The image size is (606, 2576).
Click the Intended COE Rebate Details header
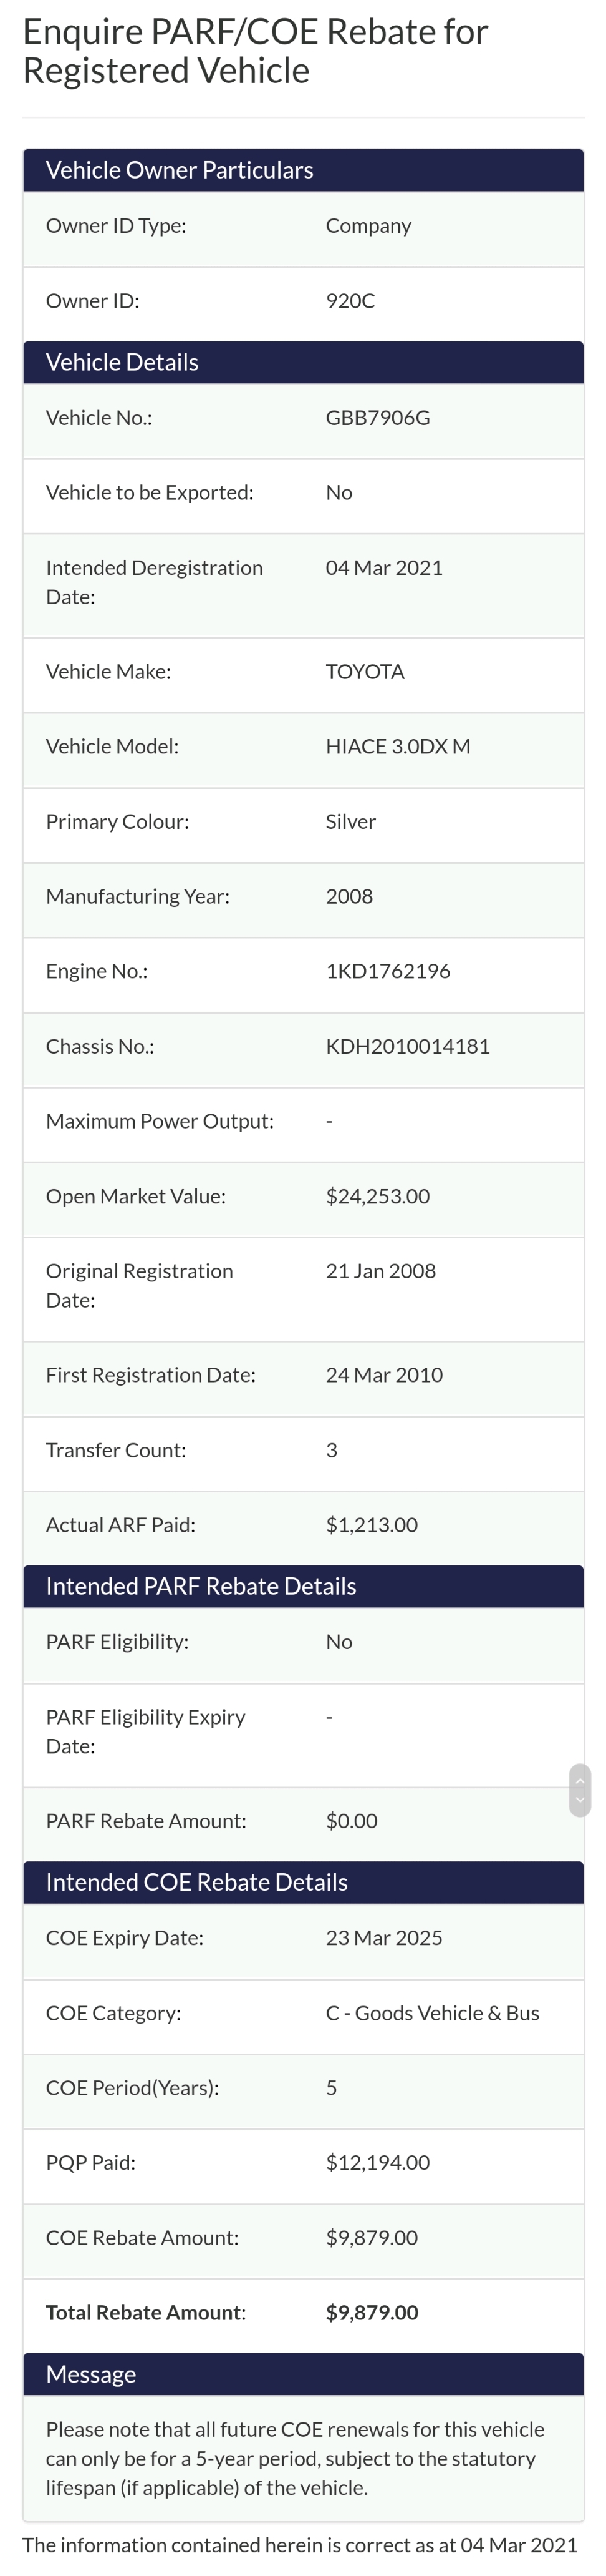[196, 1882]
